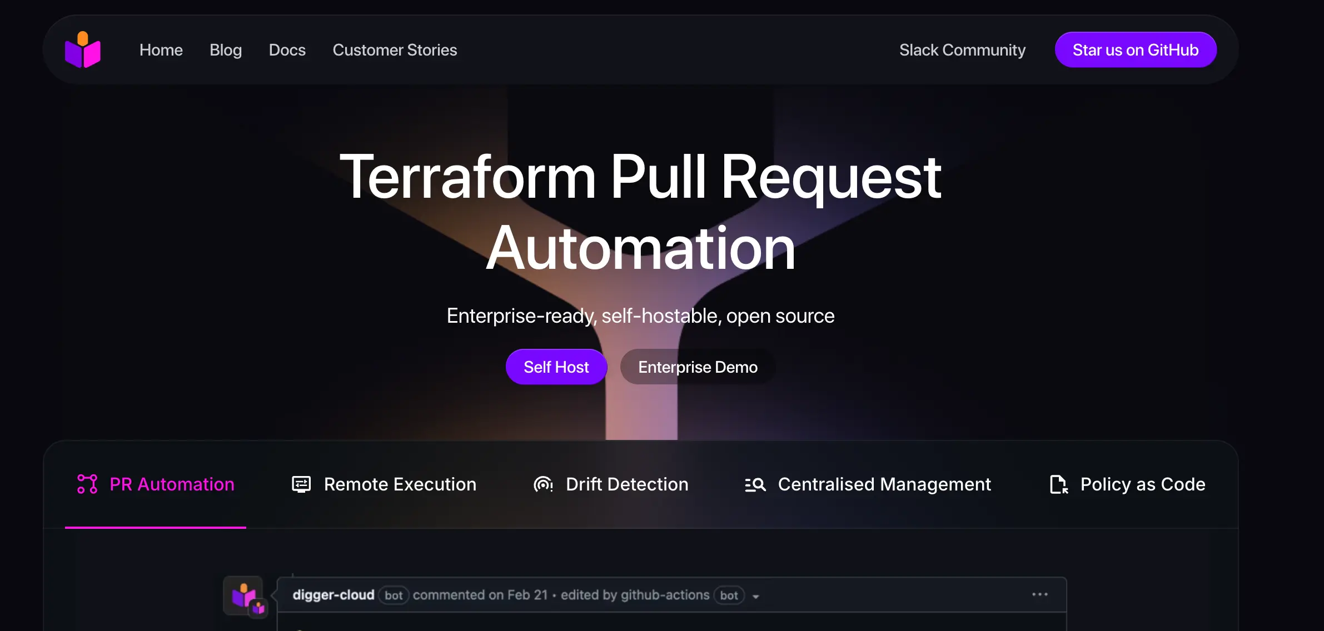Open the Slack Community link
Screen dimensions: 1324x631
[x=962, y=50]
